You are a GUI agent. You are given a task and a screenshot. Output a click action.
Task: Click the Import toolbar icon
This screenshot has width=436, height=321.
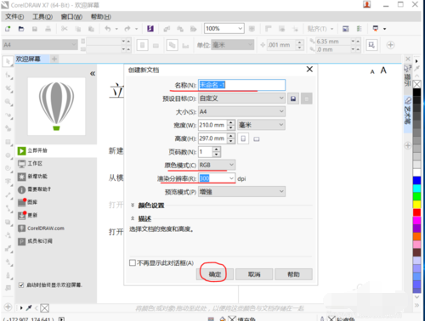pos(167,29)
